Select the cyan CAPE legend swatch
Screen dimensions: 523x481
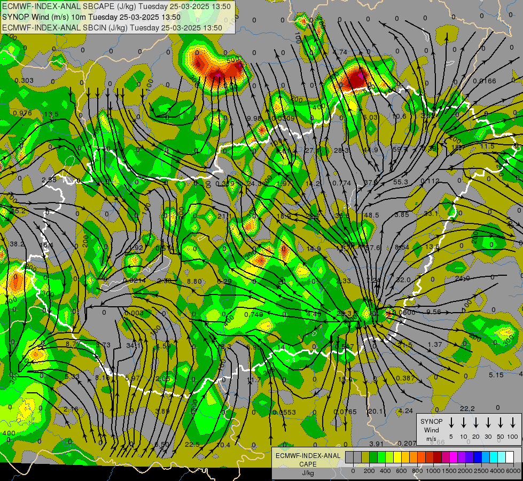click(x=493, y=457)
